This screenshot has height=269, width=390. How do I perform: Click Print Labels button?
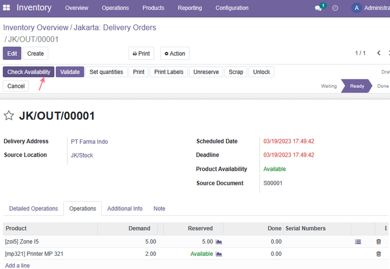(x=169, y=72)
